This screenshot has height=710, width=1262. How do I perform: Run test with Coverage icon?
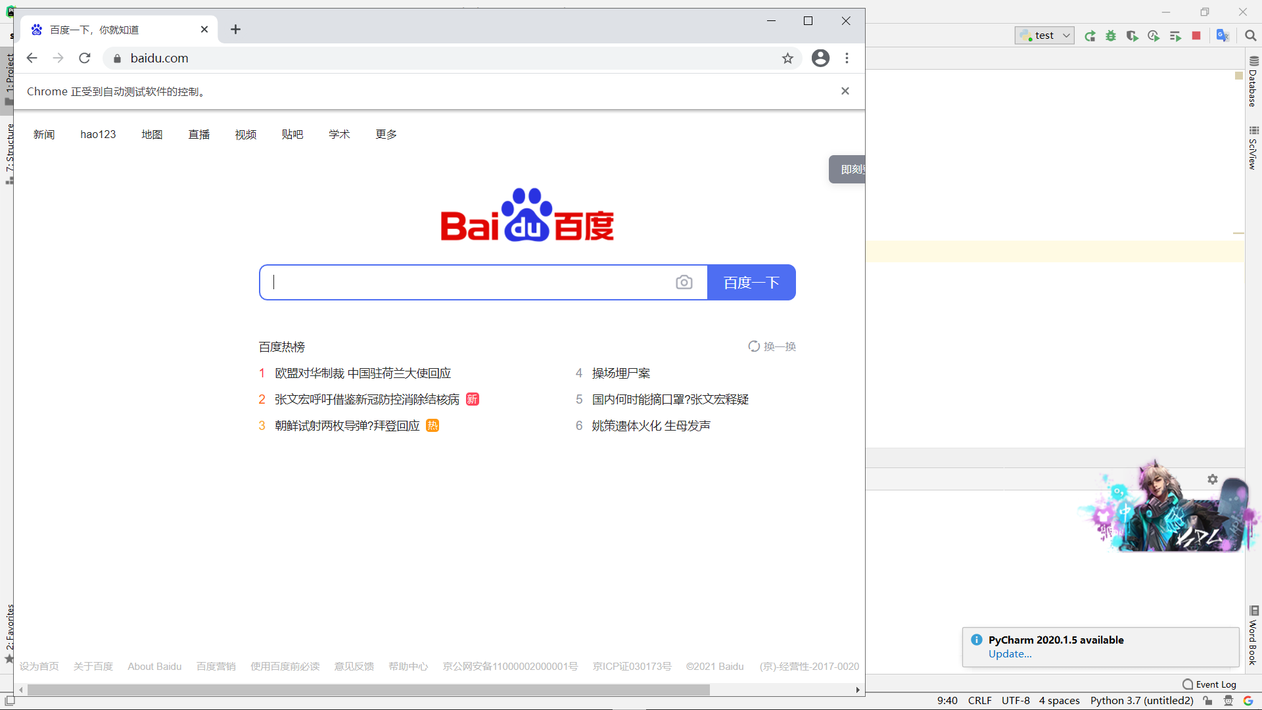click(1132, 36)
